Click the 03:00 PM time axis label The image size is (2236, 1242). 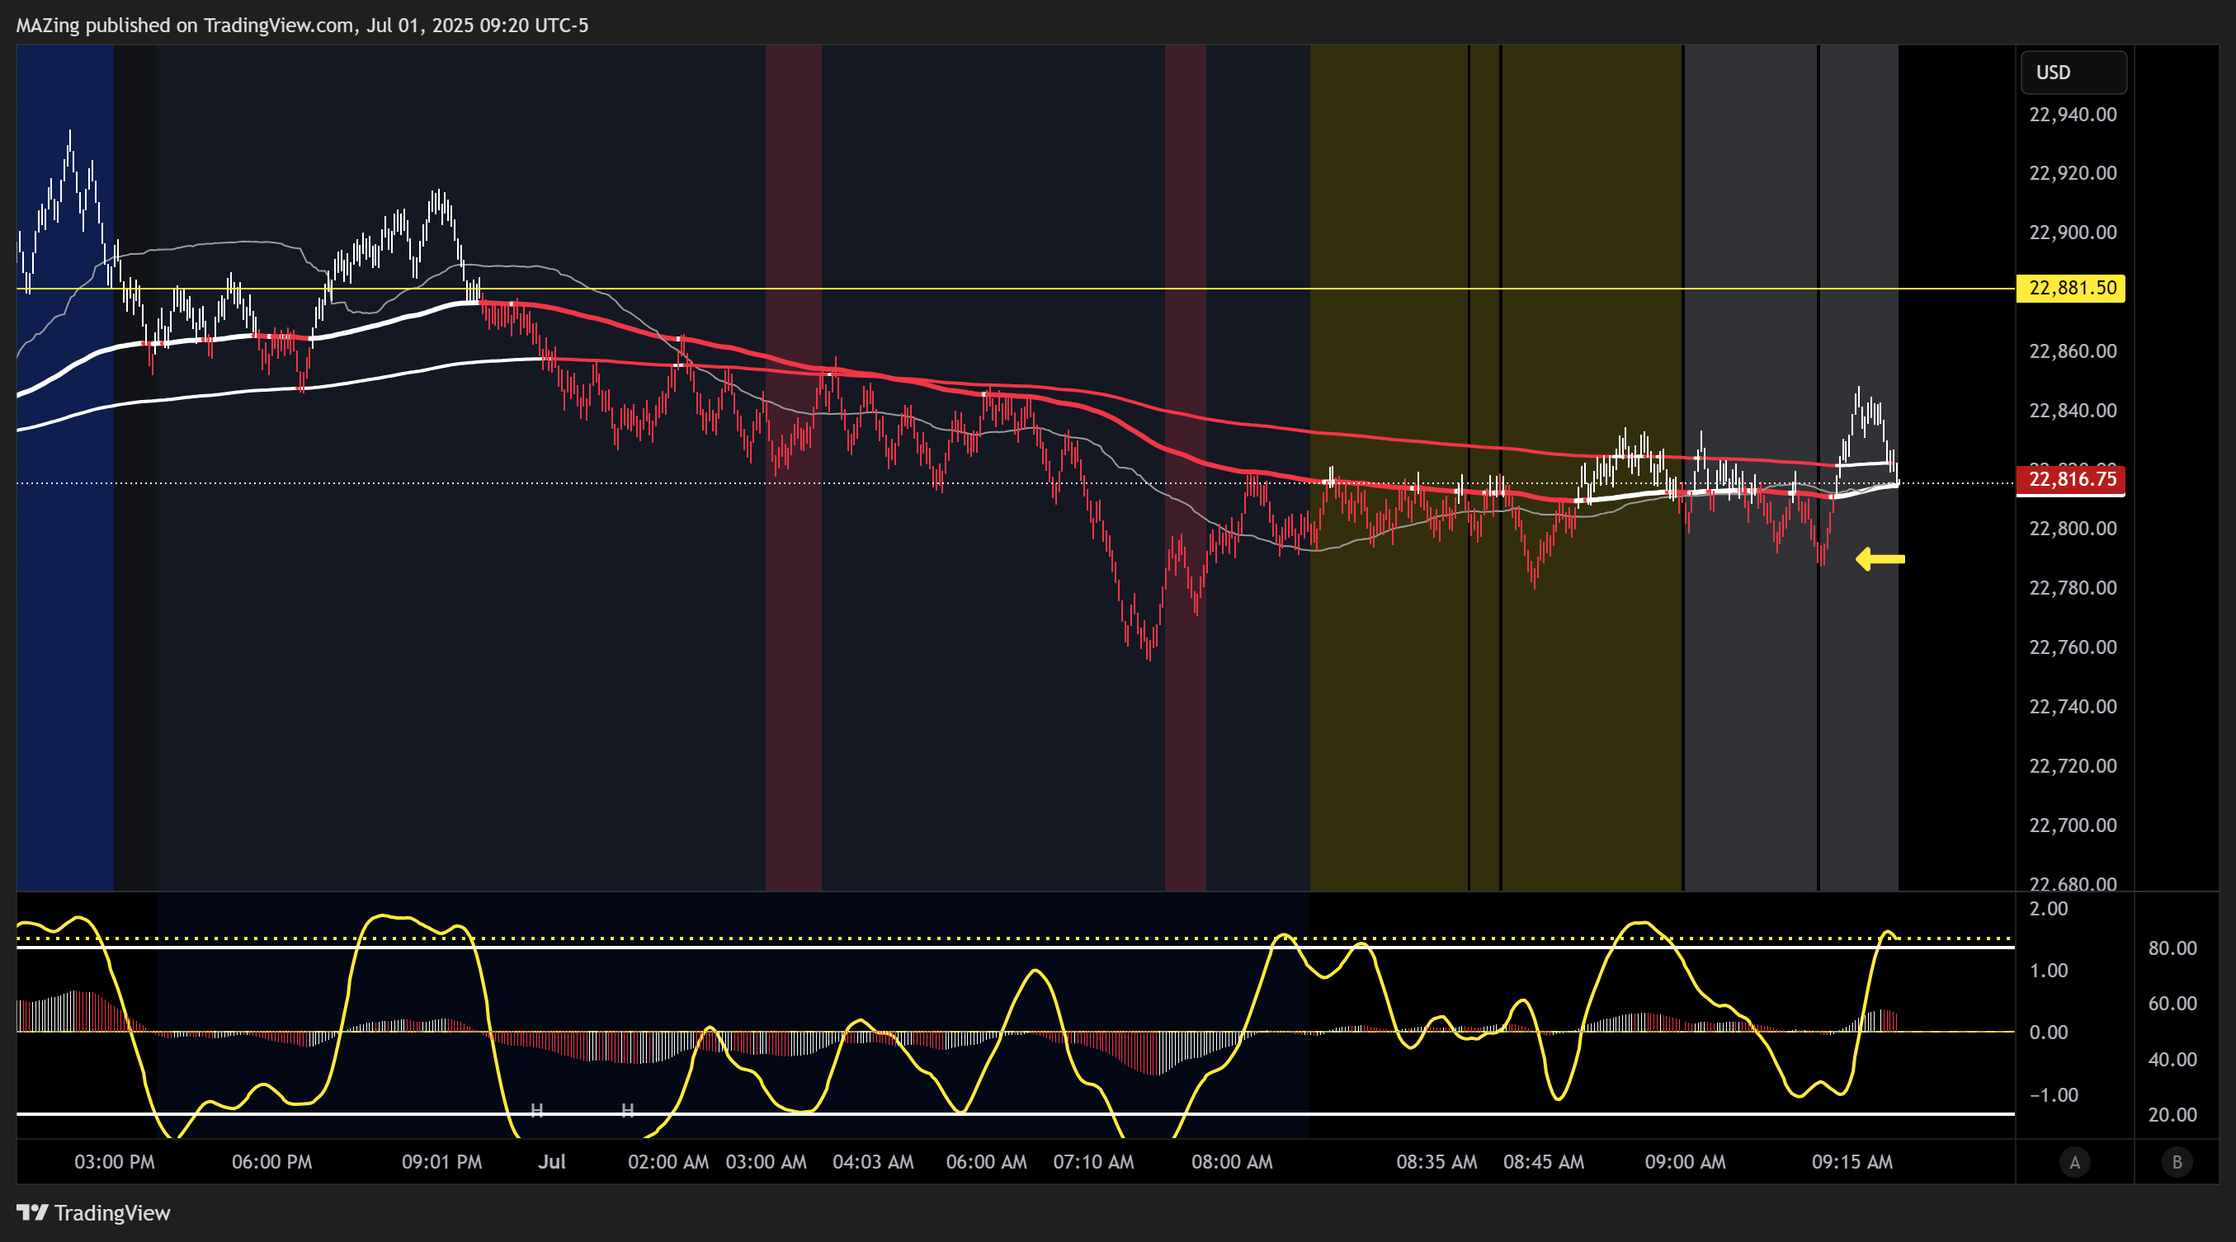(115, 1162)
